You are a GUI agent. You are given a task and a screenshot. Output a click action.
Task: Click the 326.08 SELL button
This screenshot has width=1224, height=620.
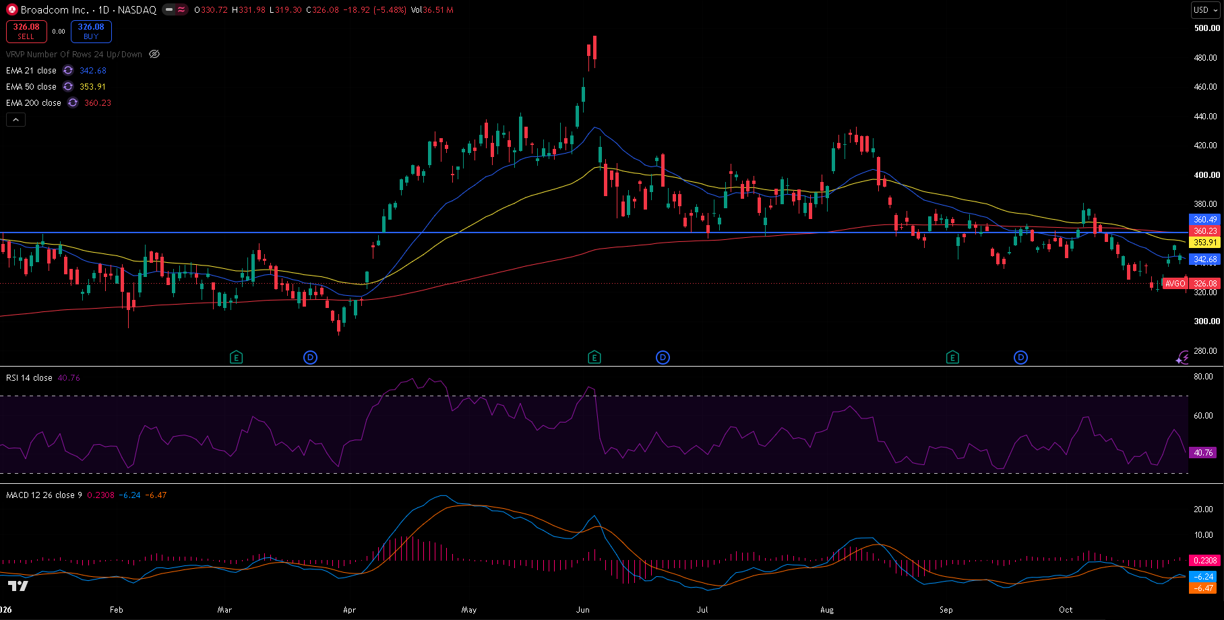point(26,32)
